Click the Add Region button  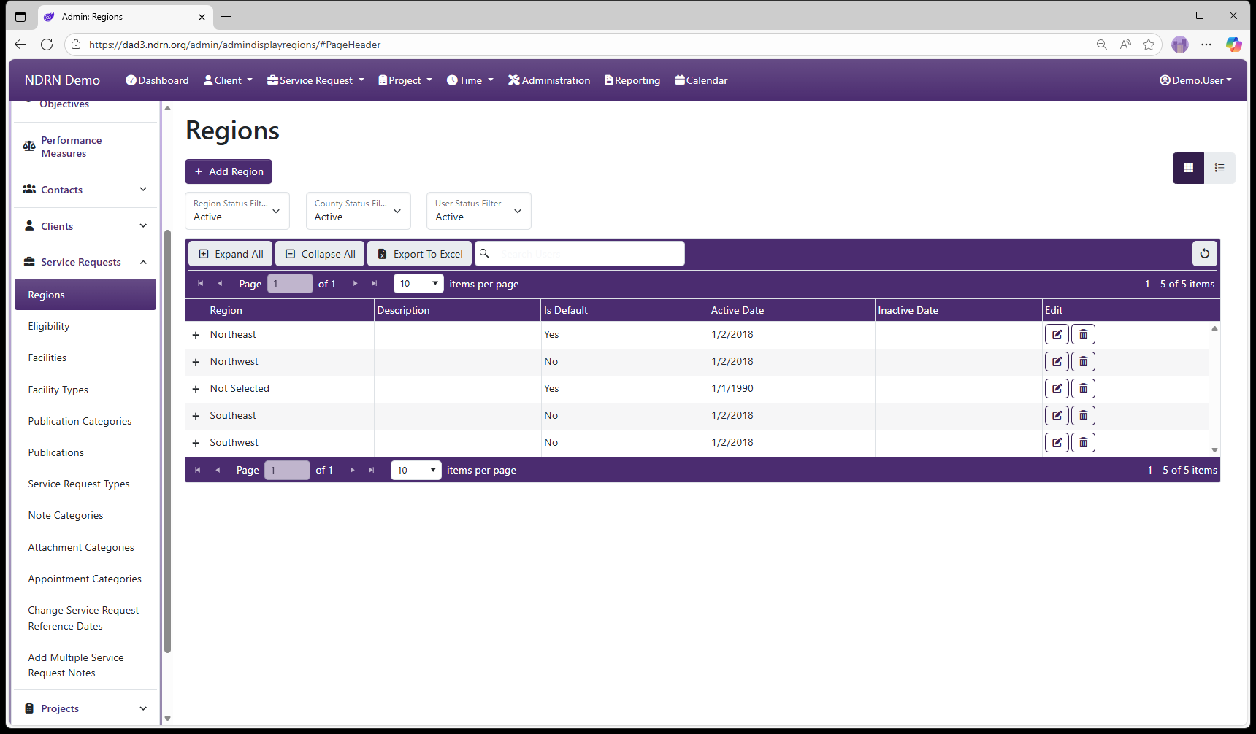[x=229, y=171]
